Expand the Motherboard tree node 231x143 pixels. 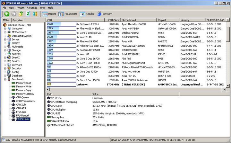click(5, 32)
